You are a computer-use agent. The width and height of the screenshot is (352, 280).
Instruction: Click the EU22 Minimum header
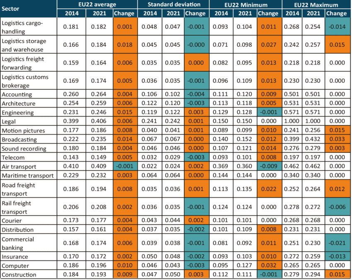coord(246,5)
